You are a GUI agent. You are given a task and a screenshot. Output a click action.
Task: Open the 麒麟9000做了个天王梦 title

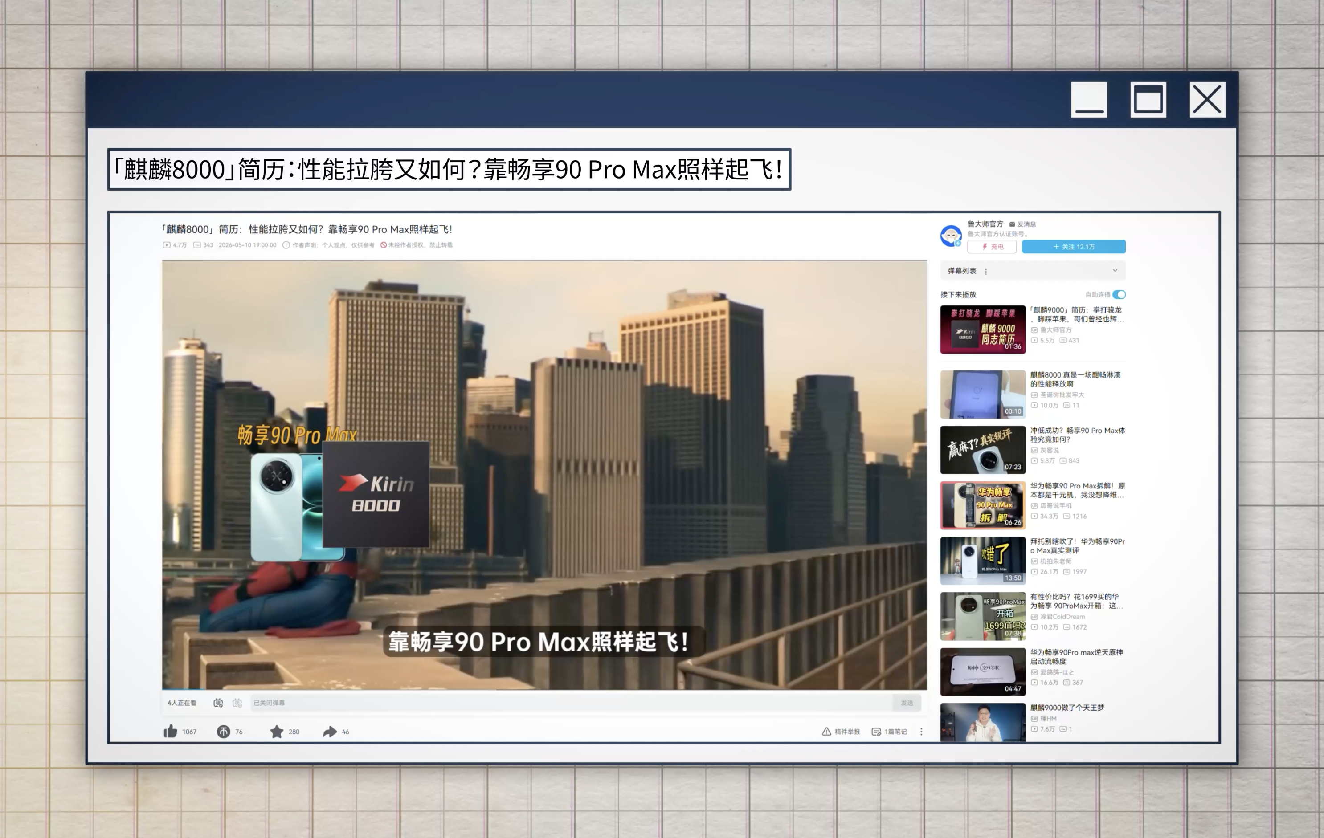click(1067, 708)
